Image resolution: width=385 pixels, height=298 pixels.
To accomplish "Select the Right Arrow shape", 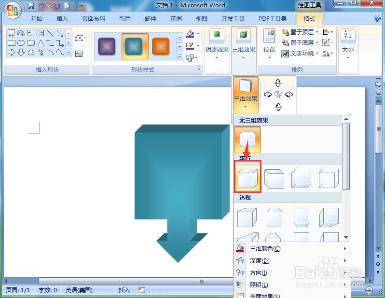I will tap(11, 52).
